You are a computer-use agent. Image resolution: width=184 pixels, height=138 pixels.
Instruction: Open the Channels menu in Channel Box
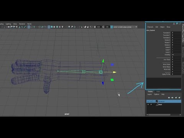pyautogui.click(x=150, y=27)
